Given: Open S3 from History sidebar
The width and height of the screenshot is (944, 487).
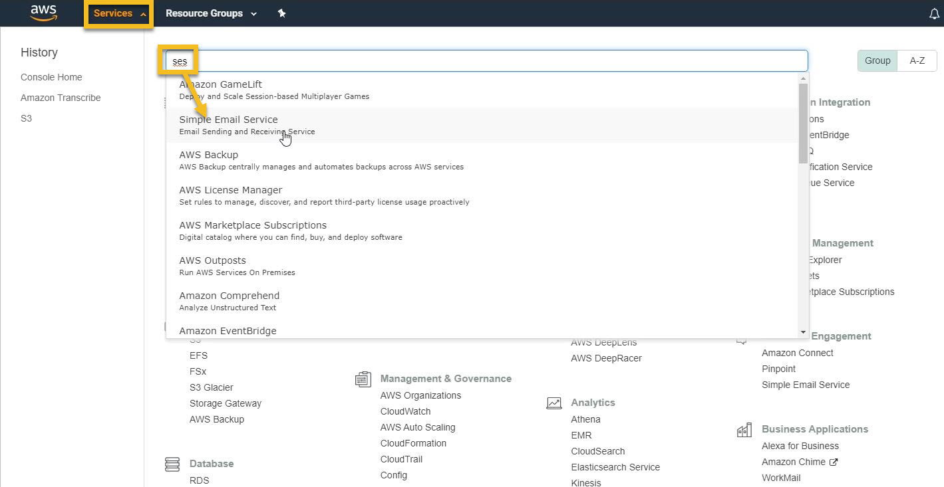Looking at the screenshot, I should (x=26, y=118).
